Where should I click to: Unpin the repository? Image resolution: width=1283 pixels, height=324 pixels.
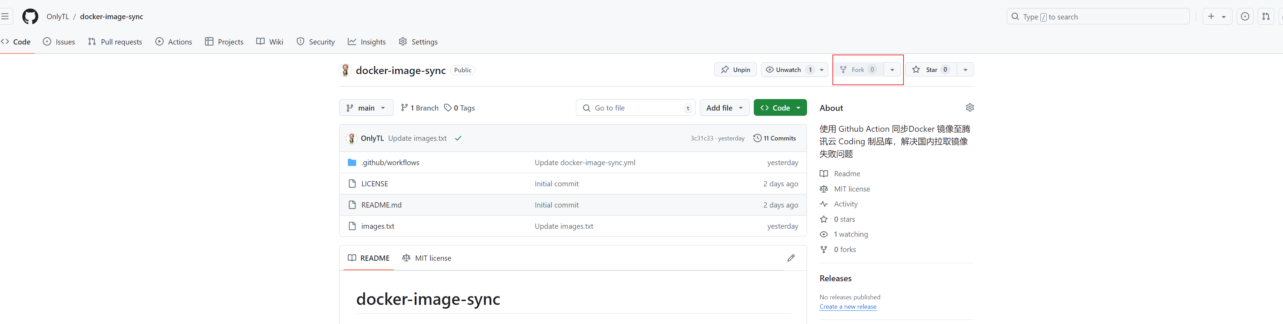[x=735, y=70]
